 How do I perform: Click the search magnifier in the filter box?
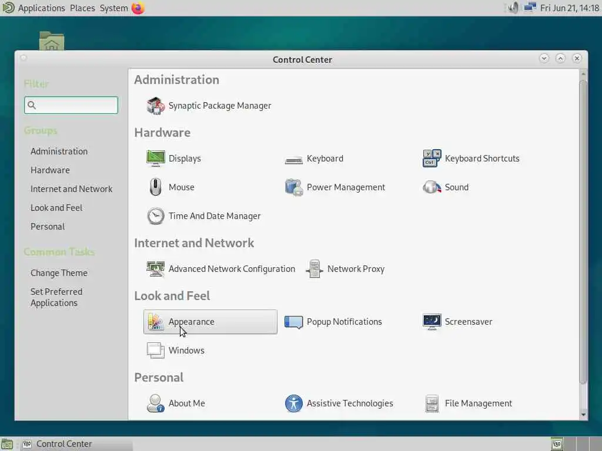(x=32, y=105)
